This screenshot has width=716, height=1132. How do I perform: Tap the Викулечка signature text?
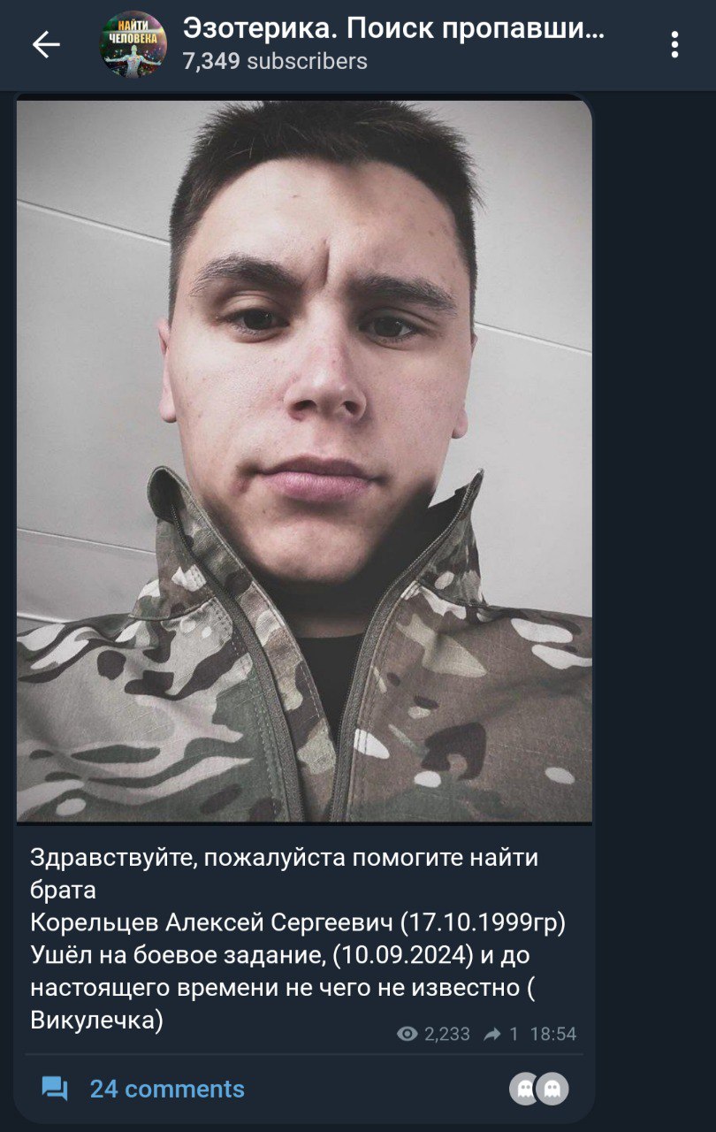(97, 1020)
